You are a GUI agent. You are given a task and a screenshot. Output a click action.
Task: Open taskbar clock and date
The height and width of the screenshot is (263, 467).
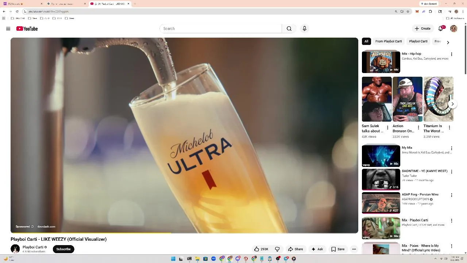[455, 259]
